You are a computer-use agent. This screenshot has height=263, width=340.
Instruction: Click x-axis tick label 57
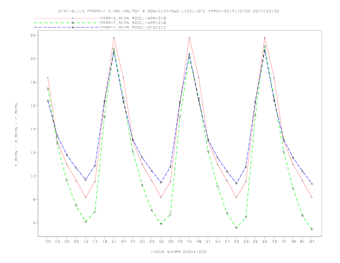(x=227, y=242)
